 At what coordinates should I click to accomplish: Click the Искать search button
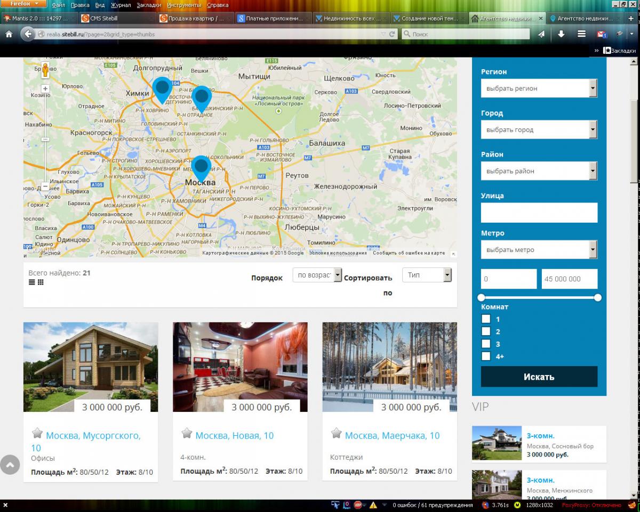tap(539, 377)
